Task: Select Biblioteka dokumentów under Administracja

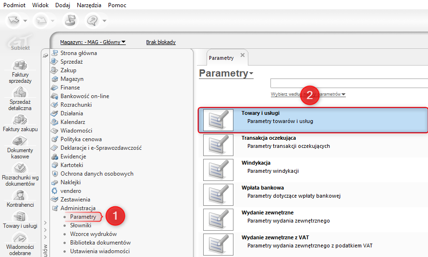Action: click(x=100, y=243)
